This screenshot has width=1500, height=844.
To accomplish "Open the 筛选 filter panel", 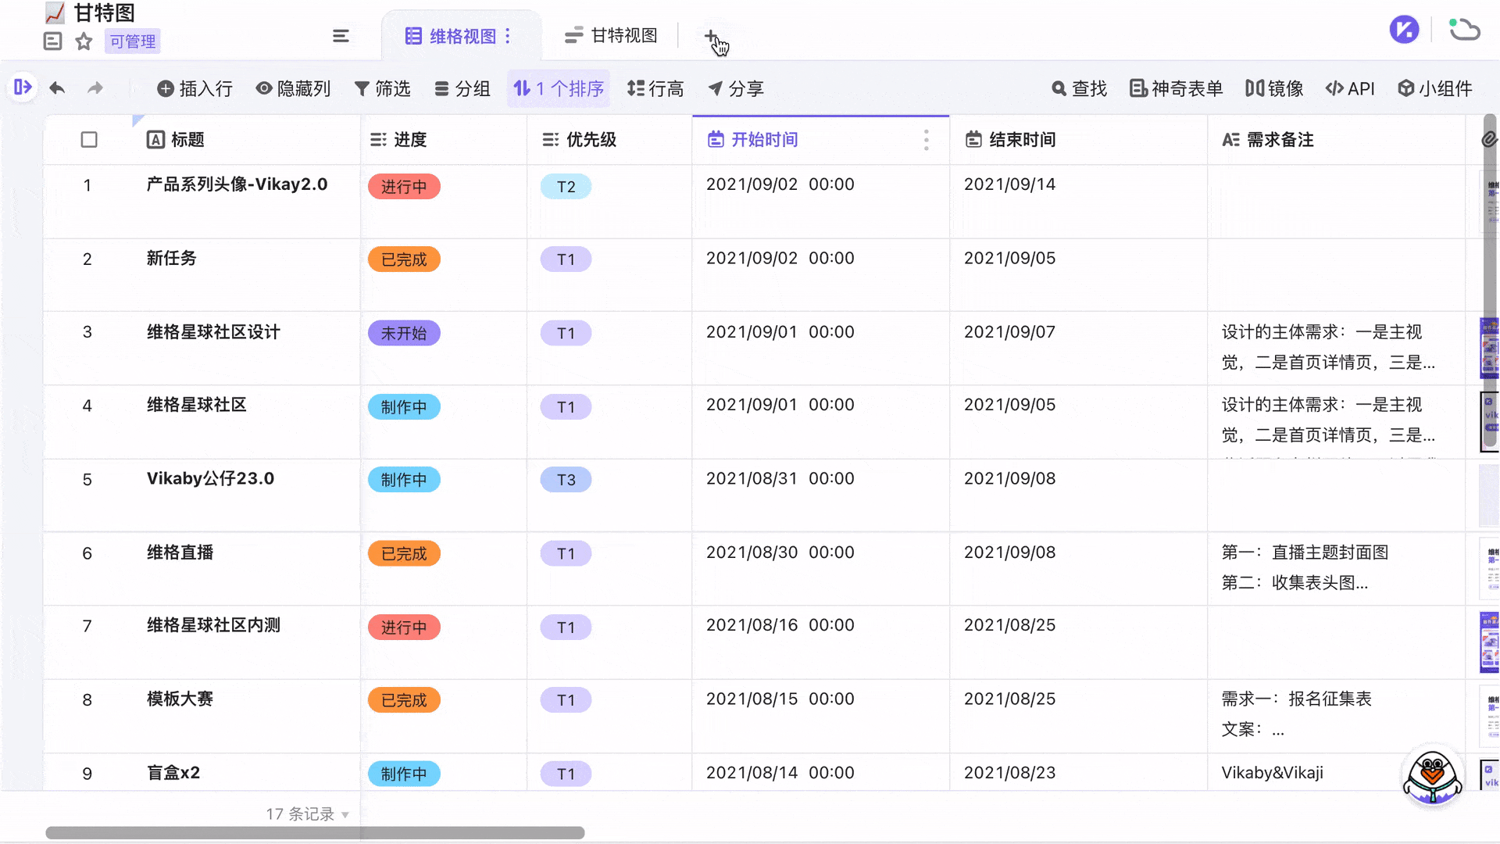I will 383,89.
